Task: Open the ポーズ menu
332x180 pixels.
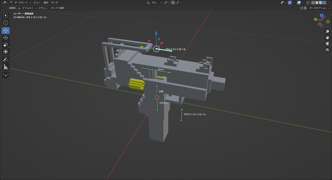Action: tap(54, 3)
